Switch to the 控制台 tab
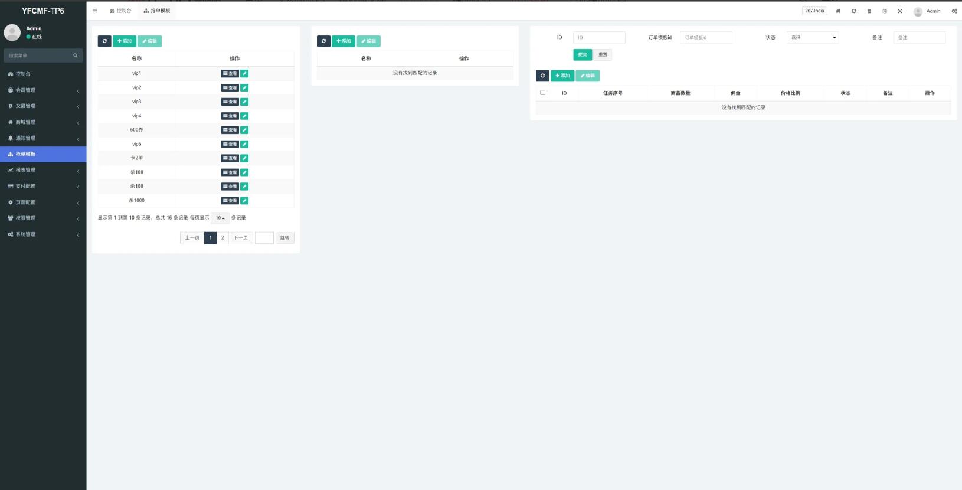 (x=120, y=11)
